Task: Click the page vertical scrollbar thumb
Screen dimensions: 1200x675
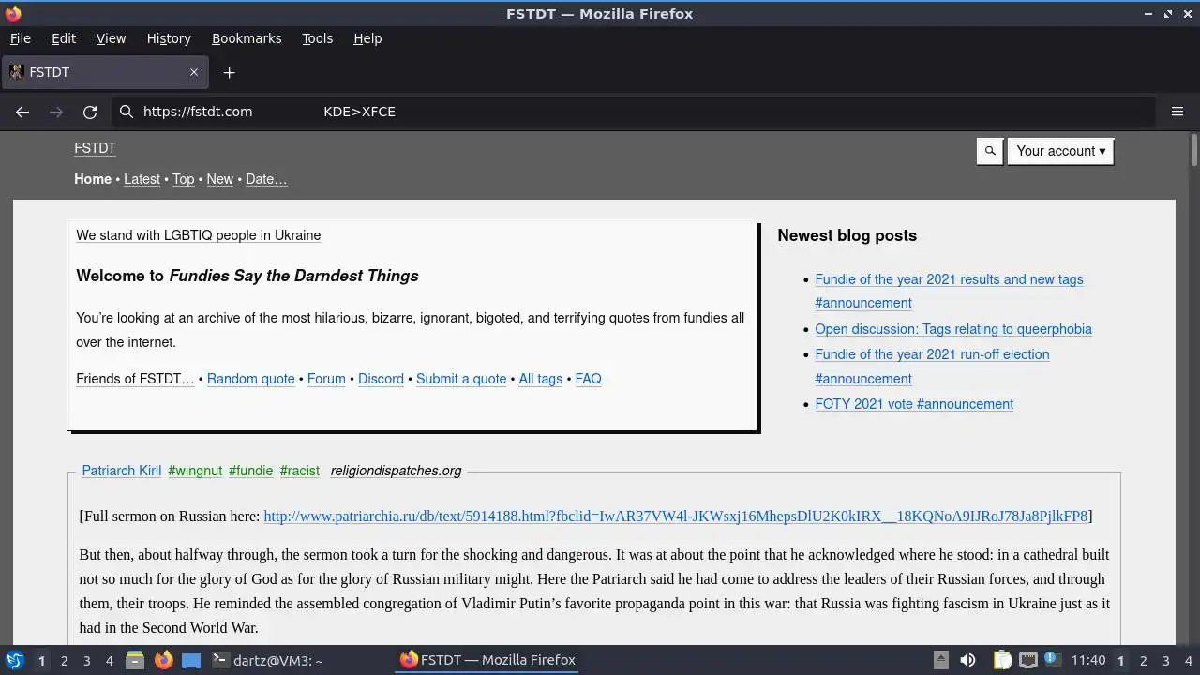Action: [x=1194, y=150]
